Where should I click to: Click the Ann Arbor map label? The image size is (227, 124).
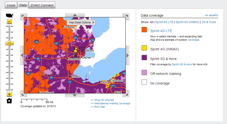tap(74, 59)
